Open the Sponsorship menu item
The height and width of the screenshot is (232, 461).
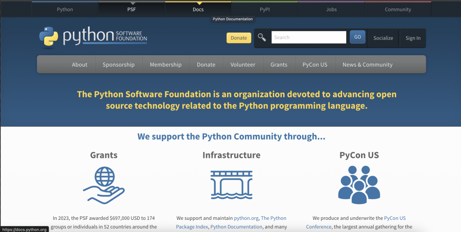(118, 65)
